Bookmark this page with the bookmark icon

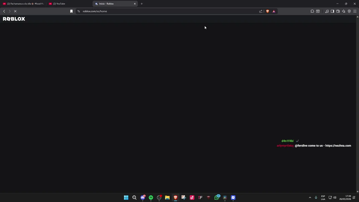tap(71, 11)
